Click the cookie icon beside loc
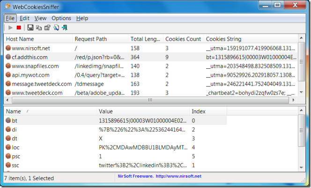311x188 pixels. click(8, 147)
